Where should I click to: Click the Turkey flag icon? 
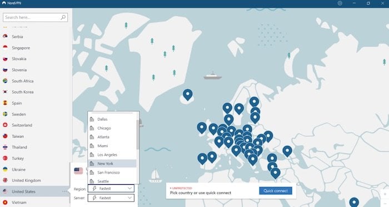pyautogui.click(x=5, y=158)
